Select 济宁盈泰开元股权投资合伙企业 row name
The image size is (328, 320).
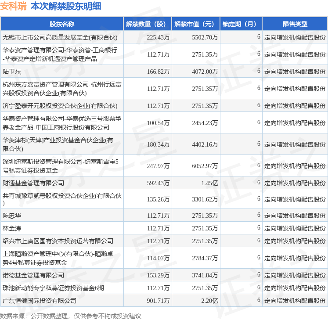(x=60, y=106)
